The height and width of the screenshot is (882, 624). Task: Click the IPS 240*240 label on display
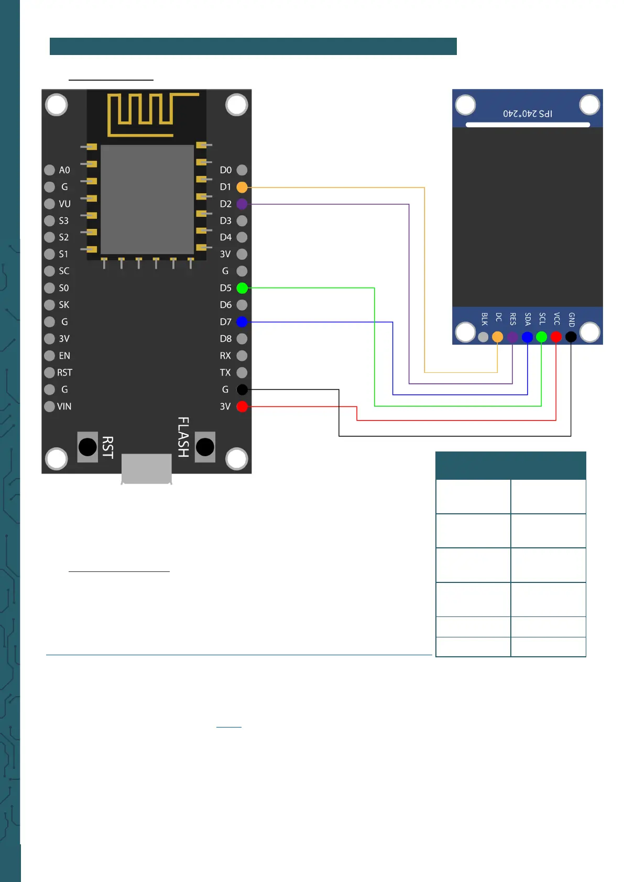[x=528, y=114]
